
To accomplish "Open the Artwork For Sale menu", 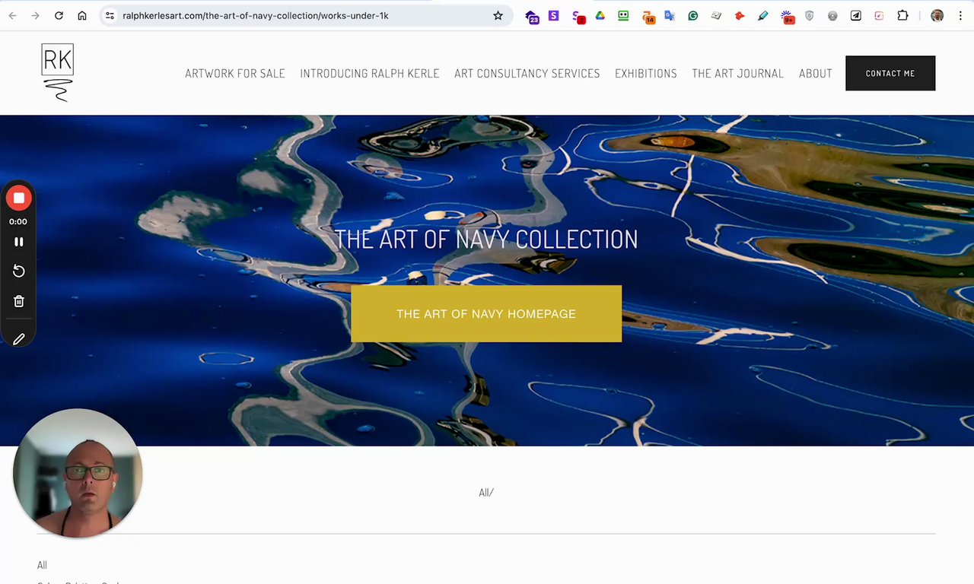I will 235,74.
